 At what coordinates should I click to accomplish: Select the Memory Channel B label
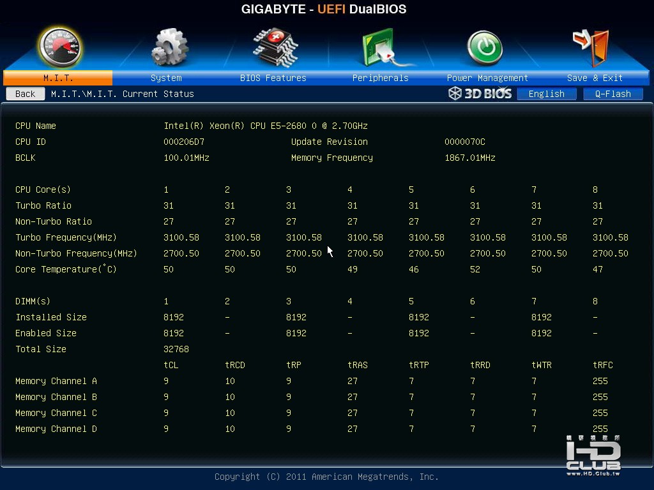pyautogui.click(x=56, y=397)
